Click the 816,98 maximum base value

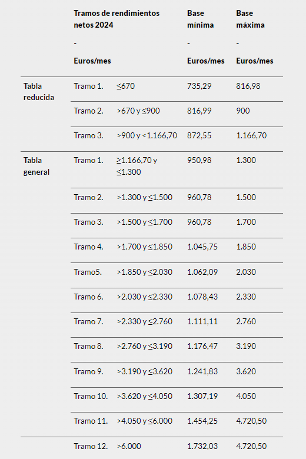coord(248,86)
